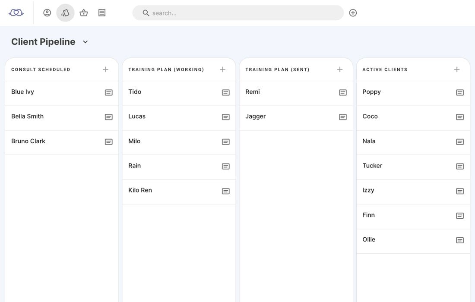Select the Milo card name
The image size is (475, 302).
[134, 141]
